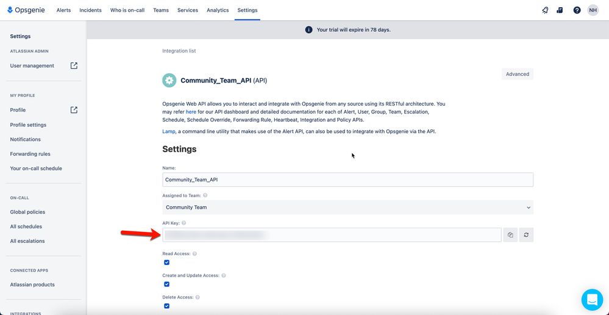Open All schedules in the sidebar
609x315 pixels.
point(26,226)
